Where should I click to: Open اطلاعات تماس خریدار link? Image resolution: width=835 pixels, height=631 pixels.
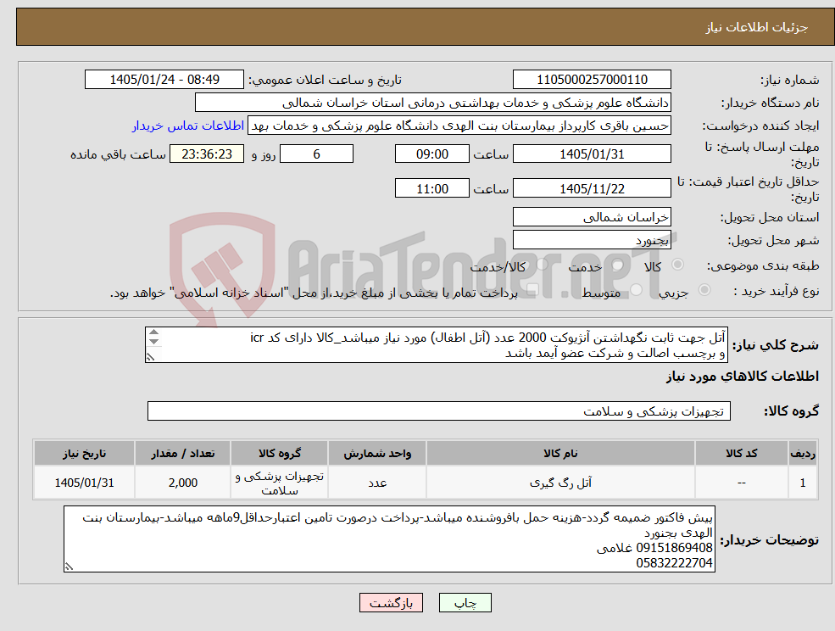[188, 126]
